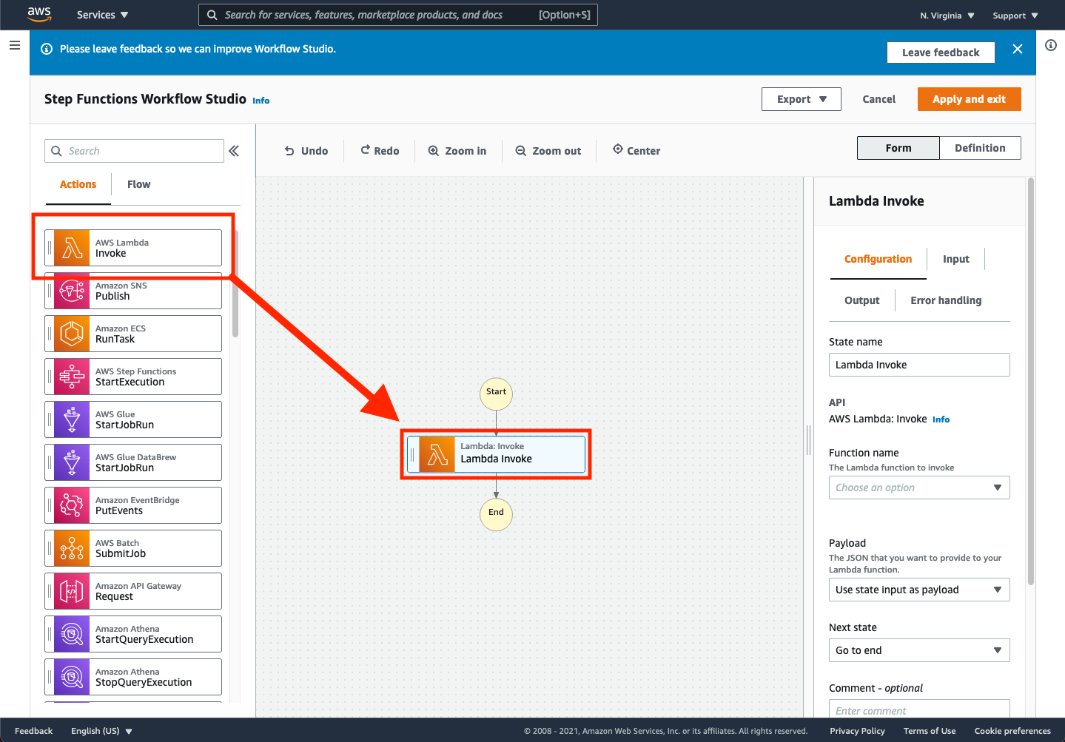Focus the AWS services search bar
Image resolution: width=1065 pixels, height=742 pixels.
point(398,15)
